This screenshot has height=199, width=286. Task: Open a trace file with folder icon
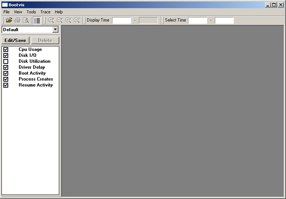[x=9, y=20]
